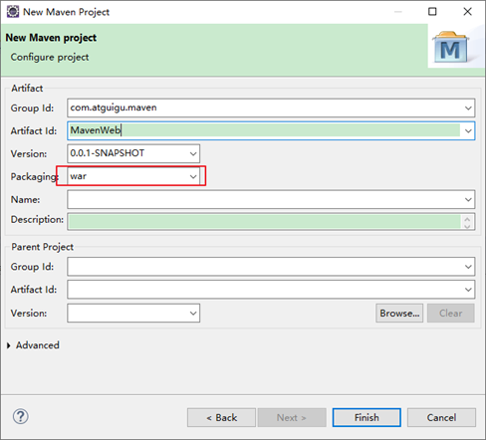Click the Maven M wizard banner icon
Image resolution: width=486 pixels, height=440 pixels.
pos(451,48)
